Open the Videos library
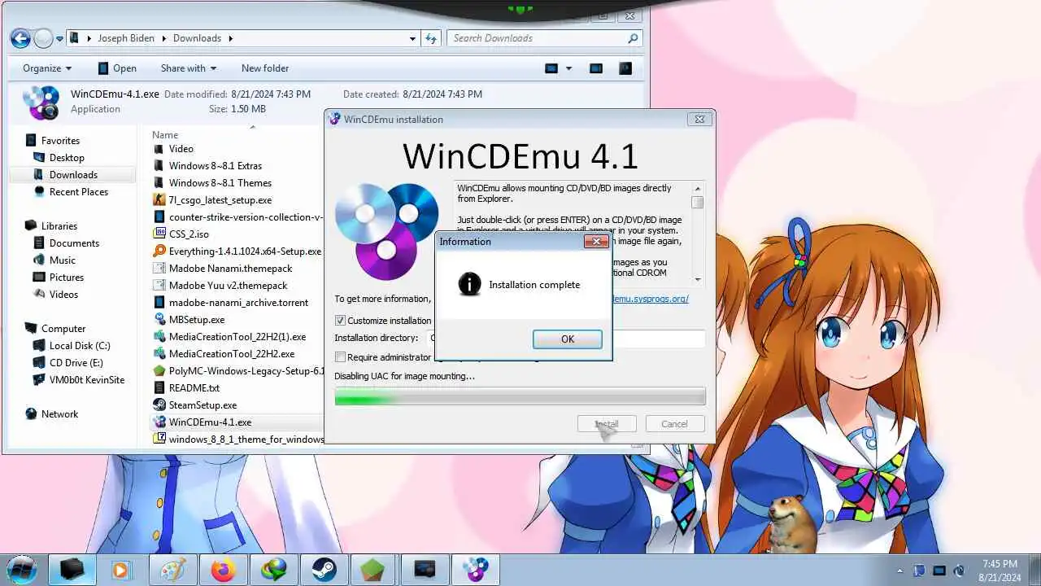Image resolution: width=1041 pixels, height=586 pixels. (x=63, y=295)
